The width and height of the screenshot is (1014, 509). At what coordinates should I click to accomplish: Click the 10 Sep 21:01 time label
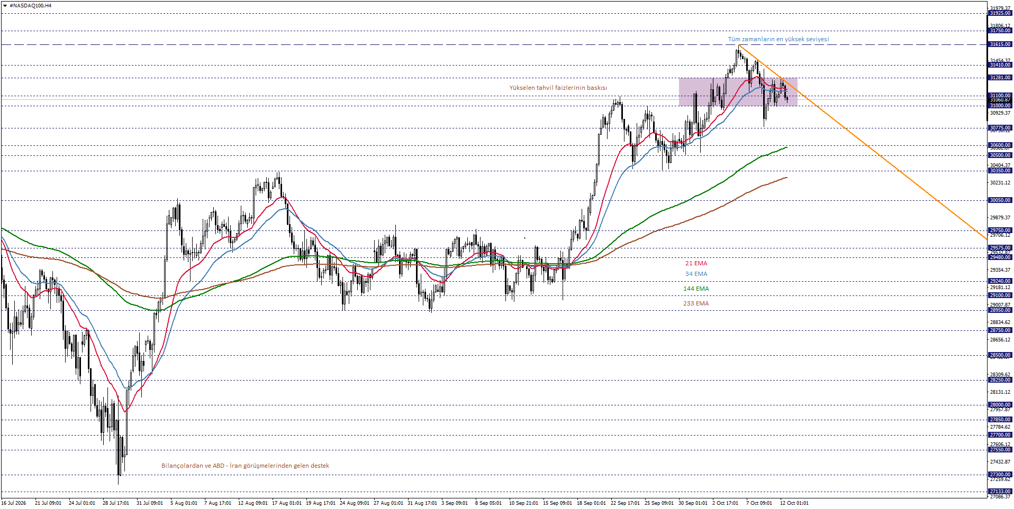pos(523,503)
